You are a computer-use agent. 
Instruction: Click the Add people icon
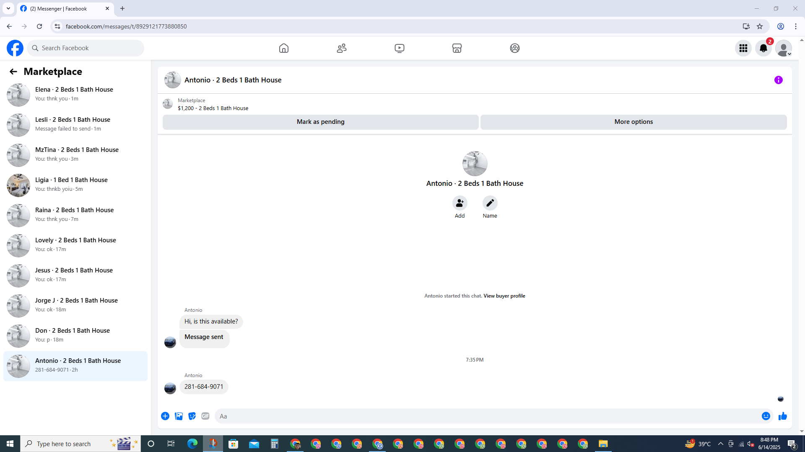(460, 203)
